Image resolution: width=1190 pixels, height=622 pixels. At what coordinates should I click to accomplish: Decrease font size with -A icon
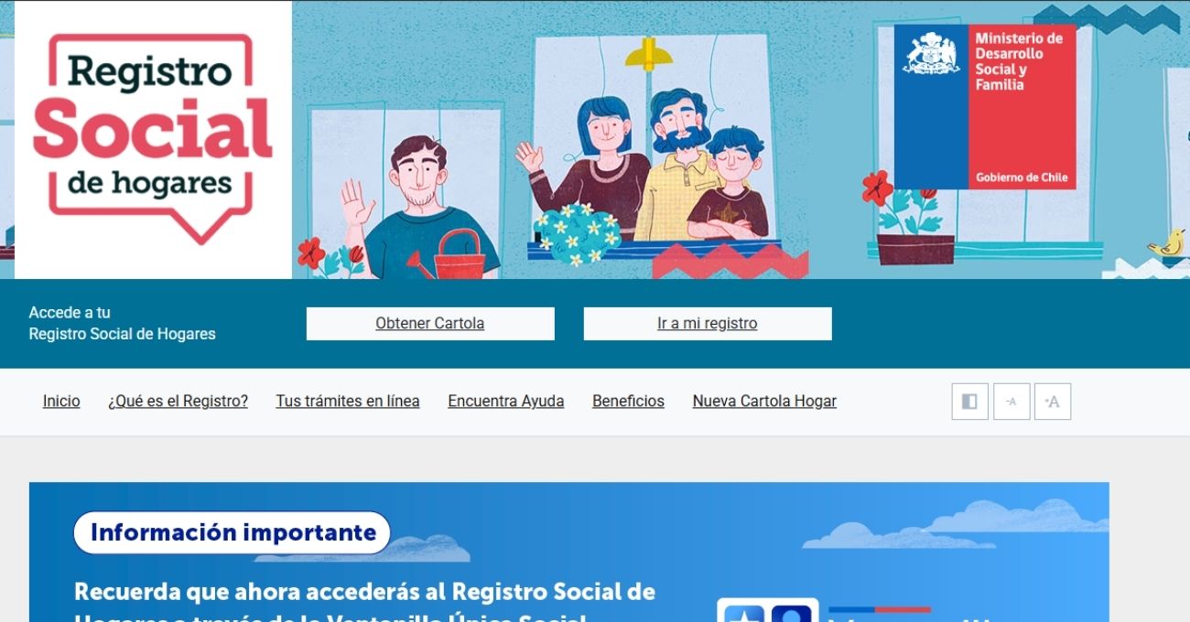pos(1011,402)
